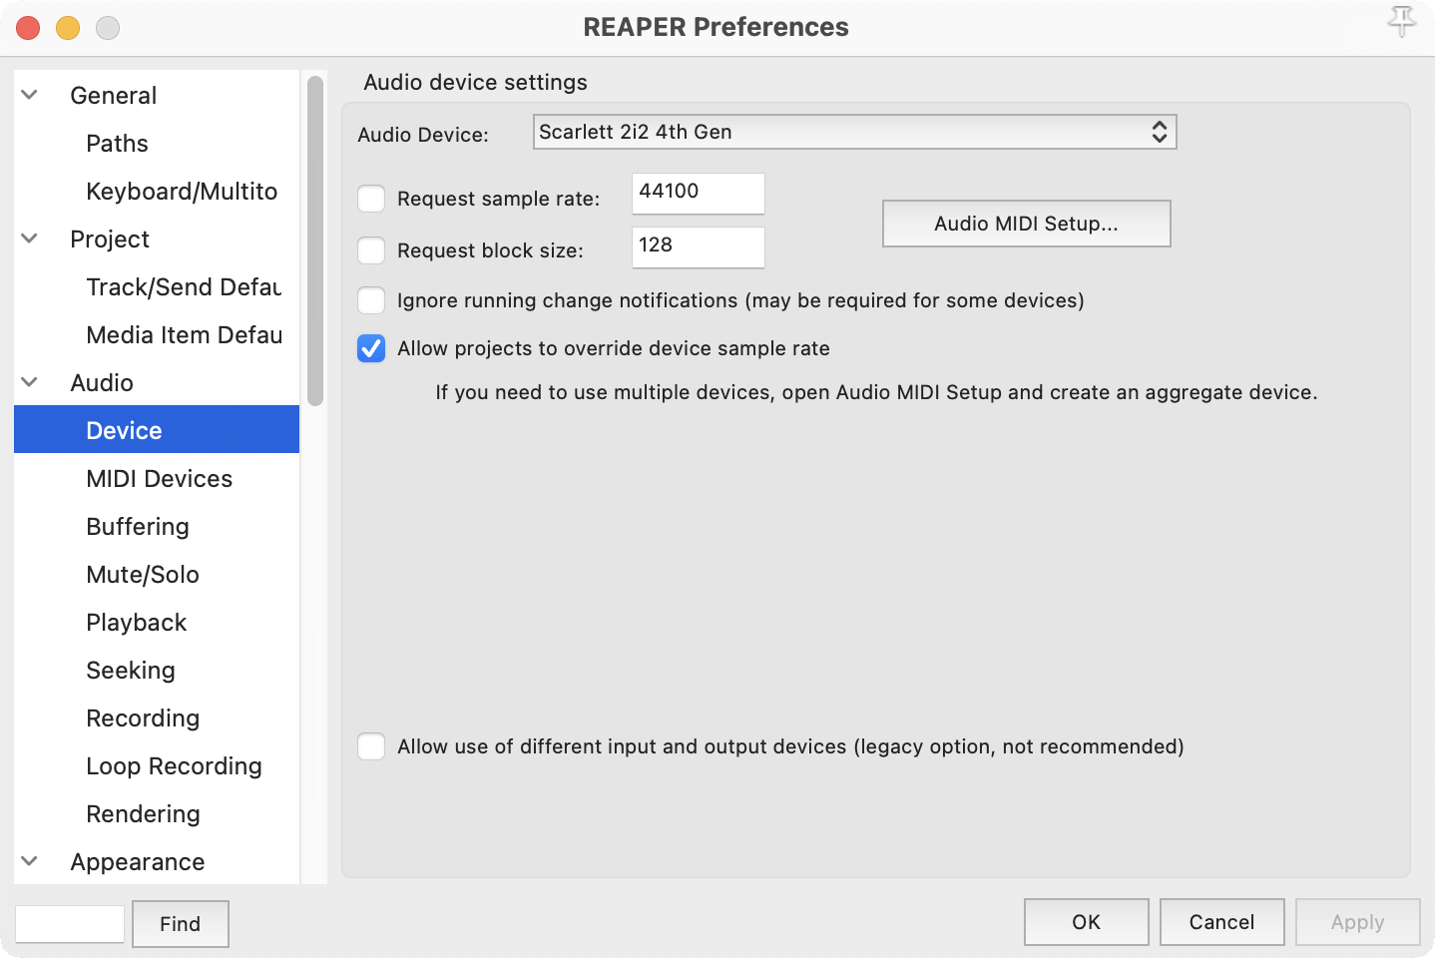Open the Audio Device dropdown

pyautogui.click(x=854, y=132)
